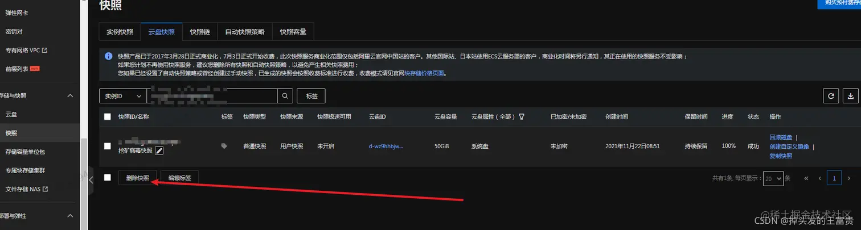861x230 pixels.
Task: Click the 云盘属性（全部） column header
Action: [x=494, y=116]
